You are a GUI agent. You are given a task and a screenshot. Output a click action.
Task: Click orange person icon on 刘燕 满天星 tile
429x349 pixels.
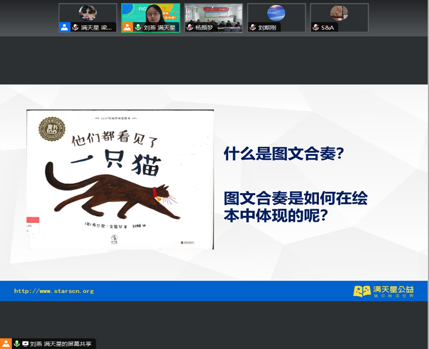pos(127,27)
